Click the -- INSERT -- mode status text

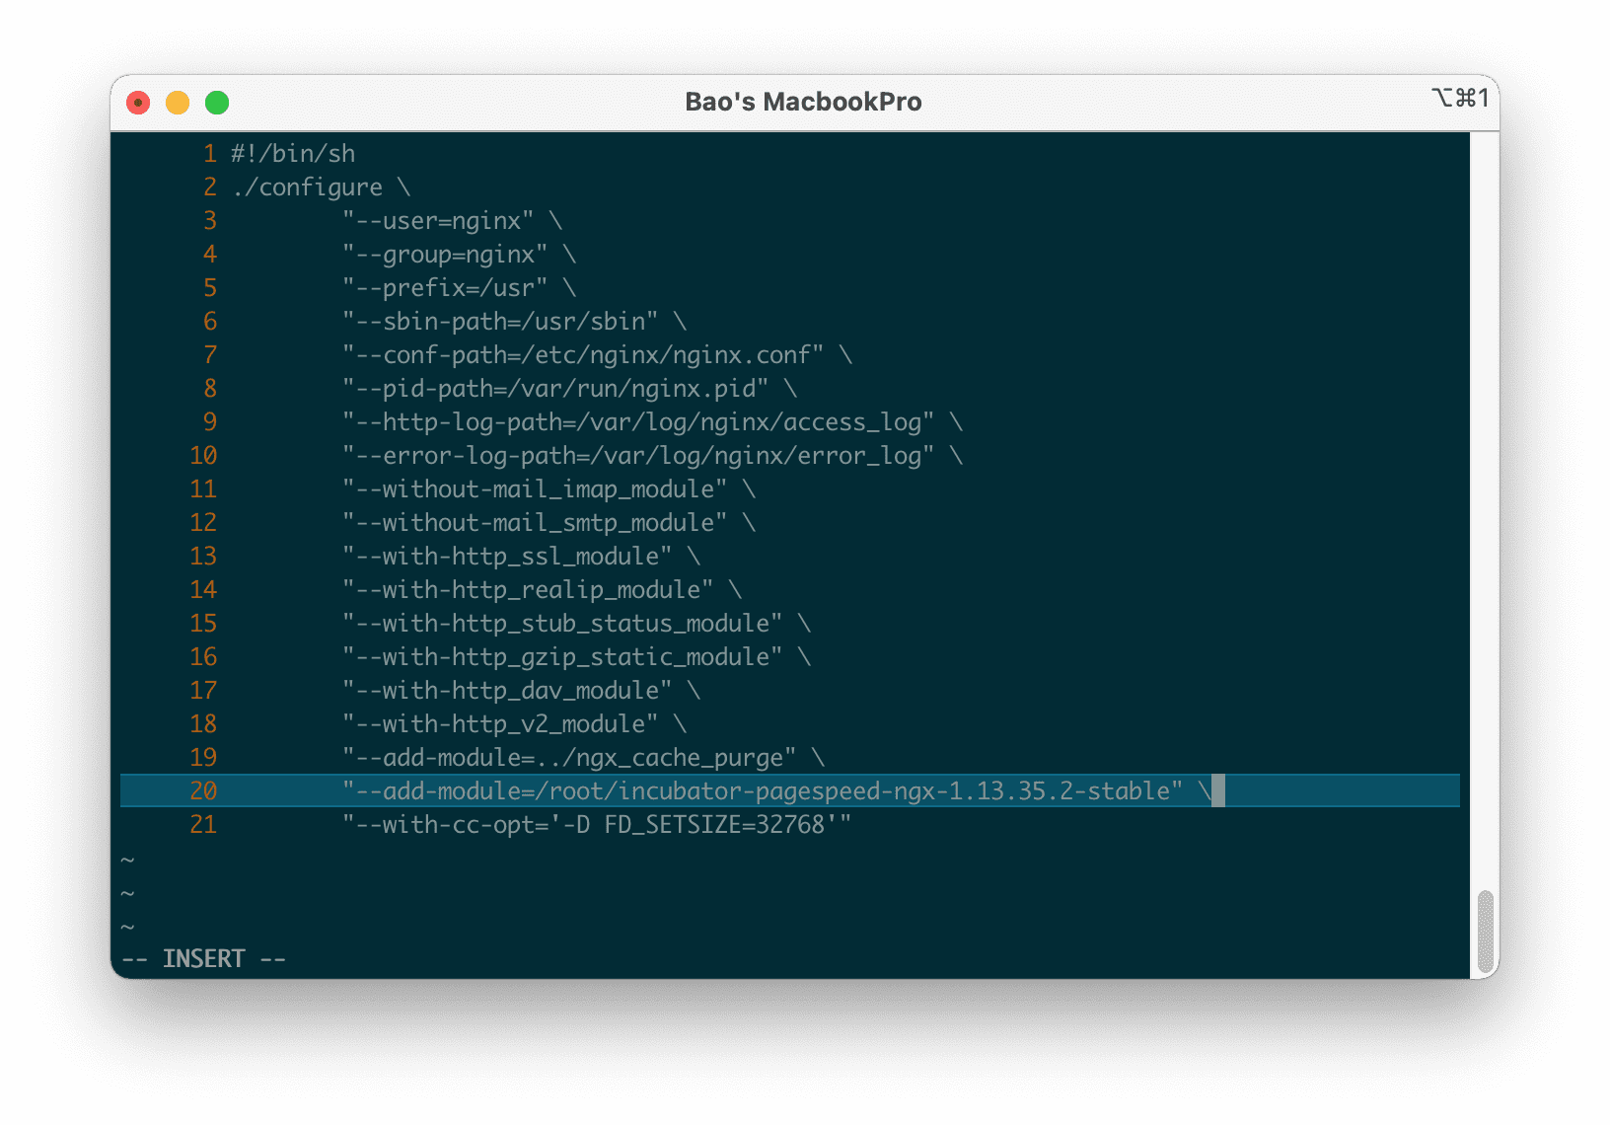pos(203,959)
